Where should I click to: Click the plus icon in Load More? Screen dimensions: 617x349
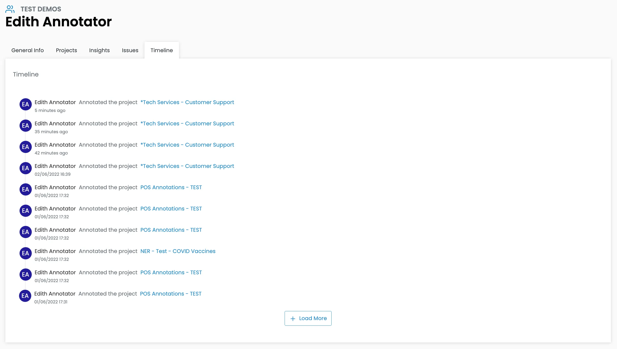(293, 319)
